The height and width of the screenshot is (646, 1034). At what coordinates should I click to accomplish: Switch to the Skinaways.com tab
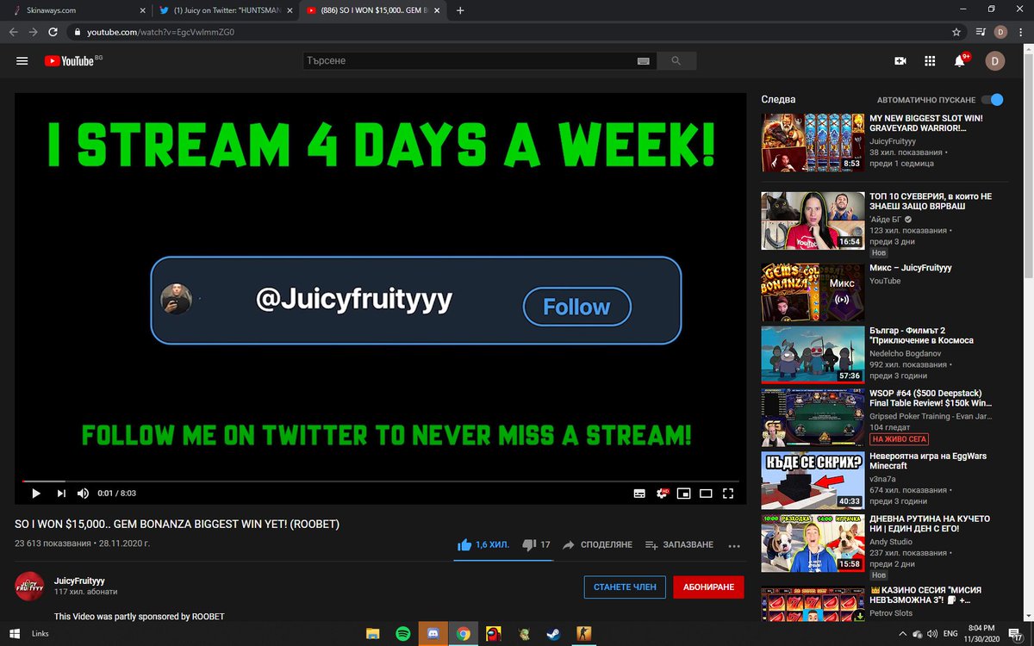tap(76, 10)
